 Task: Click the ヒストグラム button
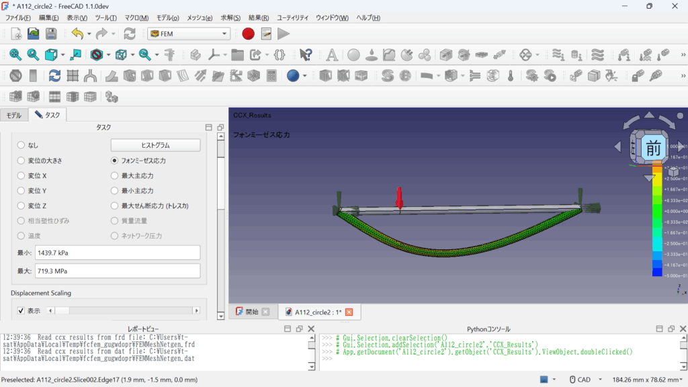155,145
